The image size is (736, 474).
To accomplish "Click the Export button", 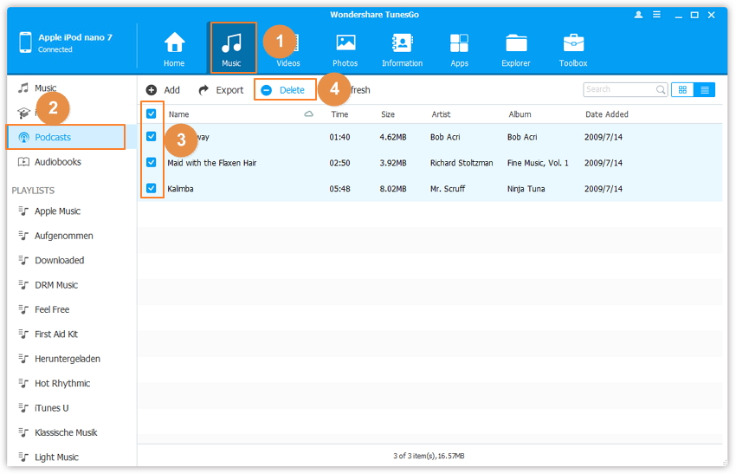I will pyautogui.click(x=221, y=90).
